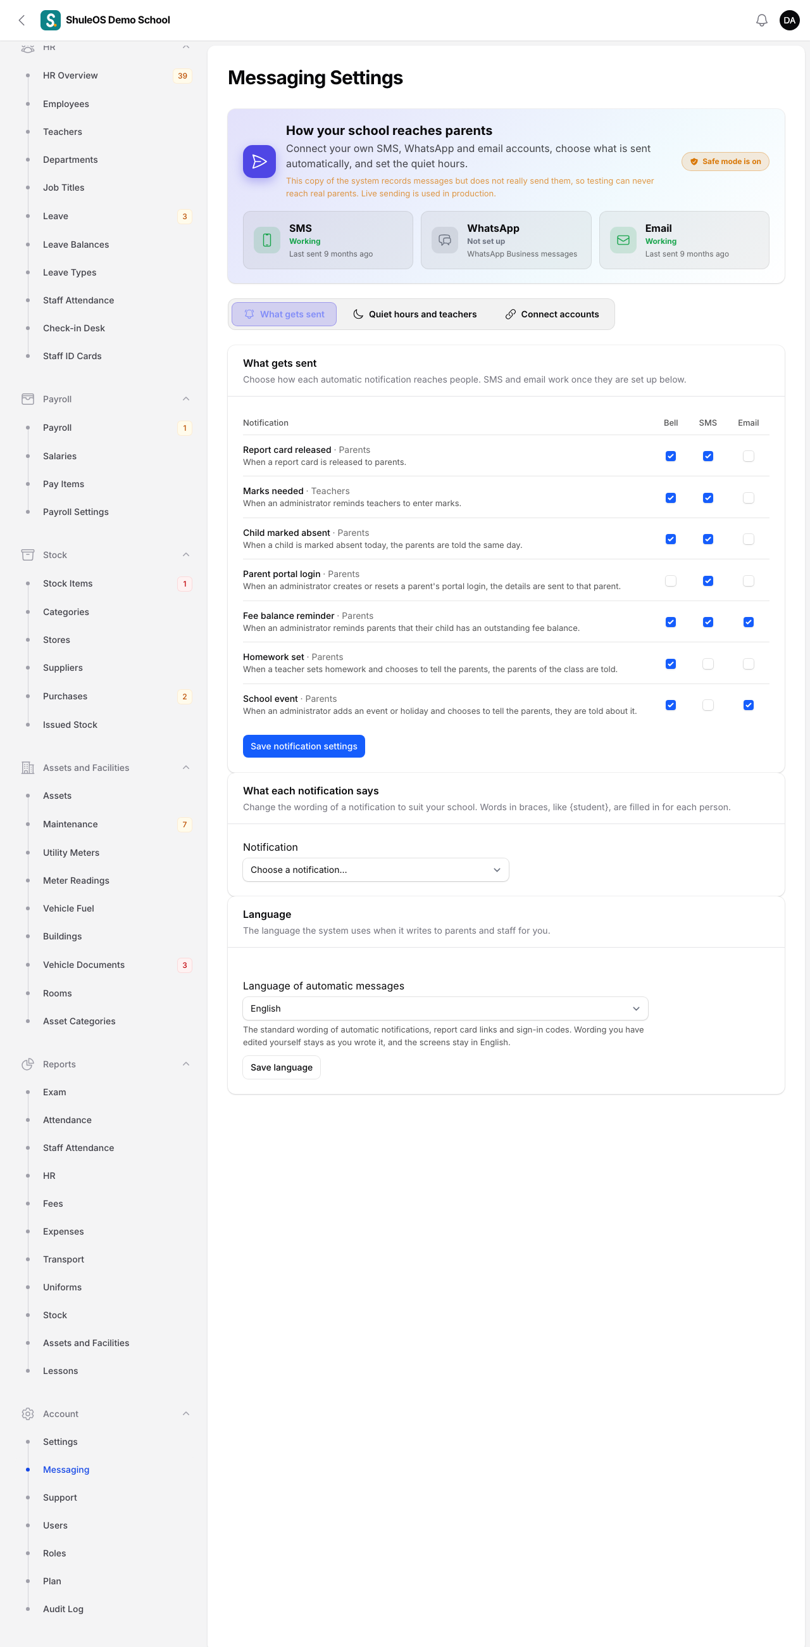This screenshot has width=810, height=1647.
Task: Click the ShuleOS logo icon
Action: [51, 20]
